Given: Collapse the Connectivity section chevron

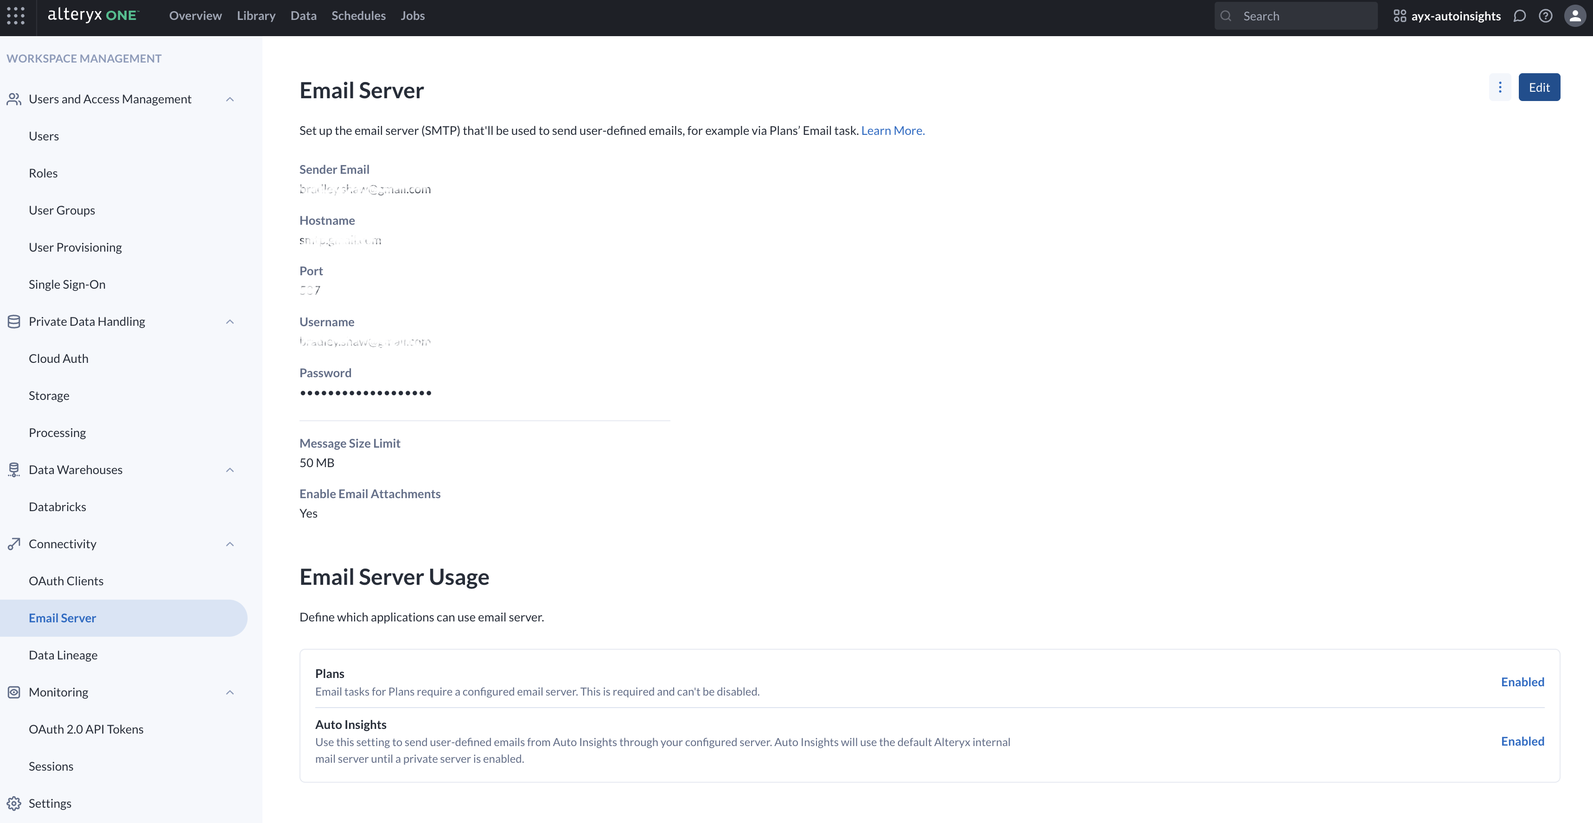Looking at the screenshot, I should (230, 544).
